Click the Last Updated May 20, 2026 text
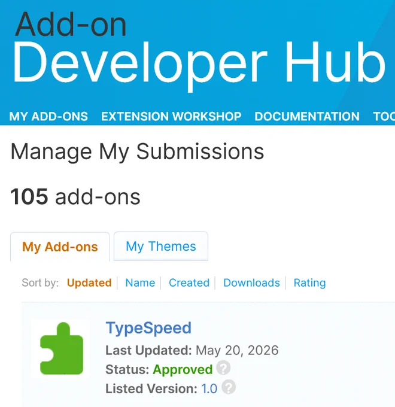The image size is (395, 407). [x=192, y=350]
